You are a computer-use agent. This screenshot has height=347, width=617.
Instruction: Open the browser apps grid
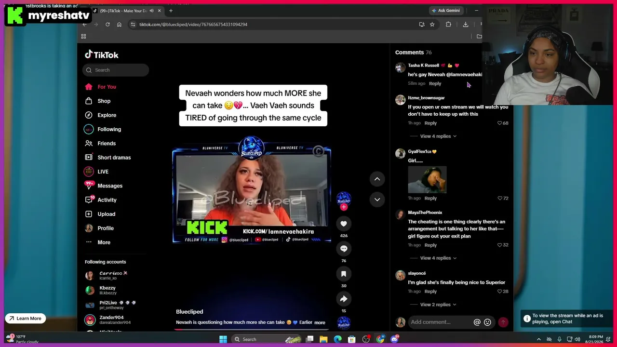click(83, 36)
